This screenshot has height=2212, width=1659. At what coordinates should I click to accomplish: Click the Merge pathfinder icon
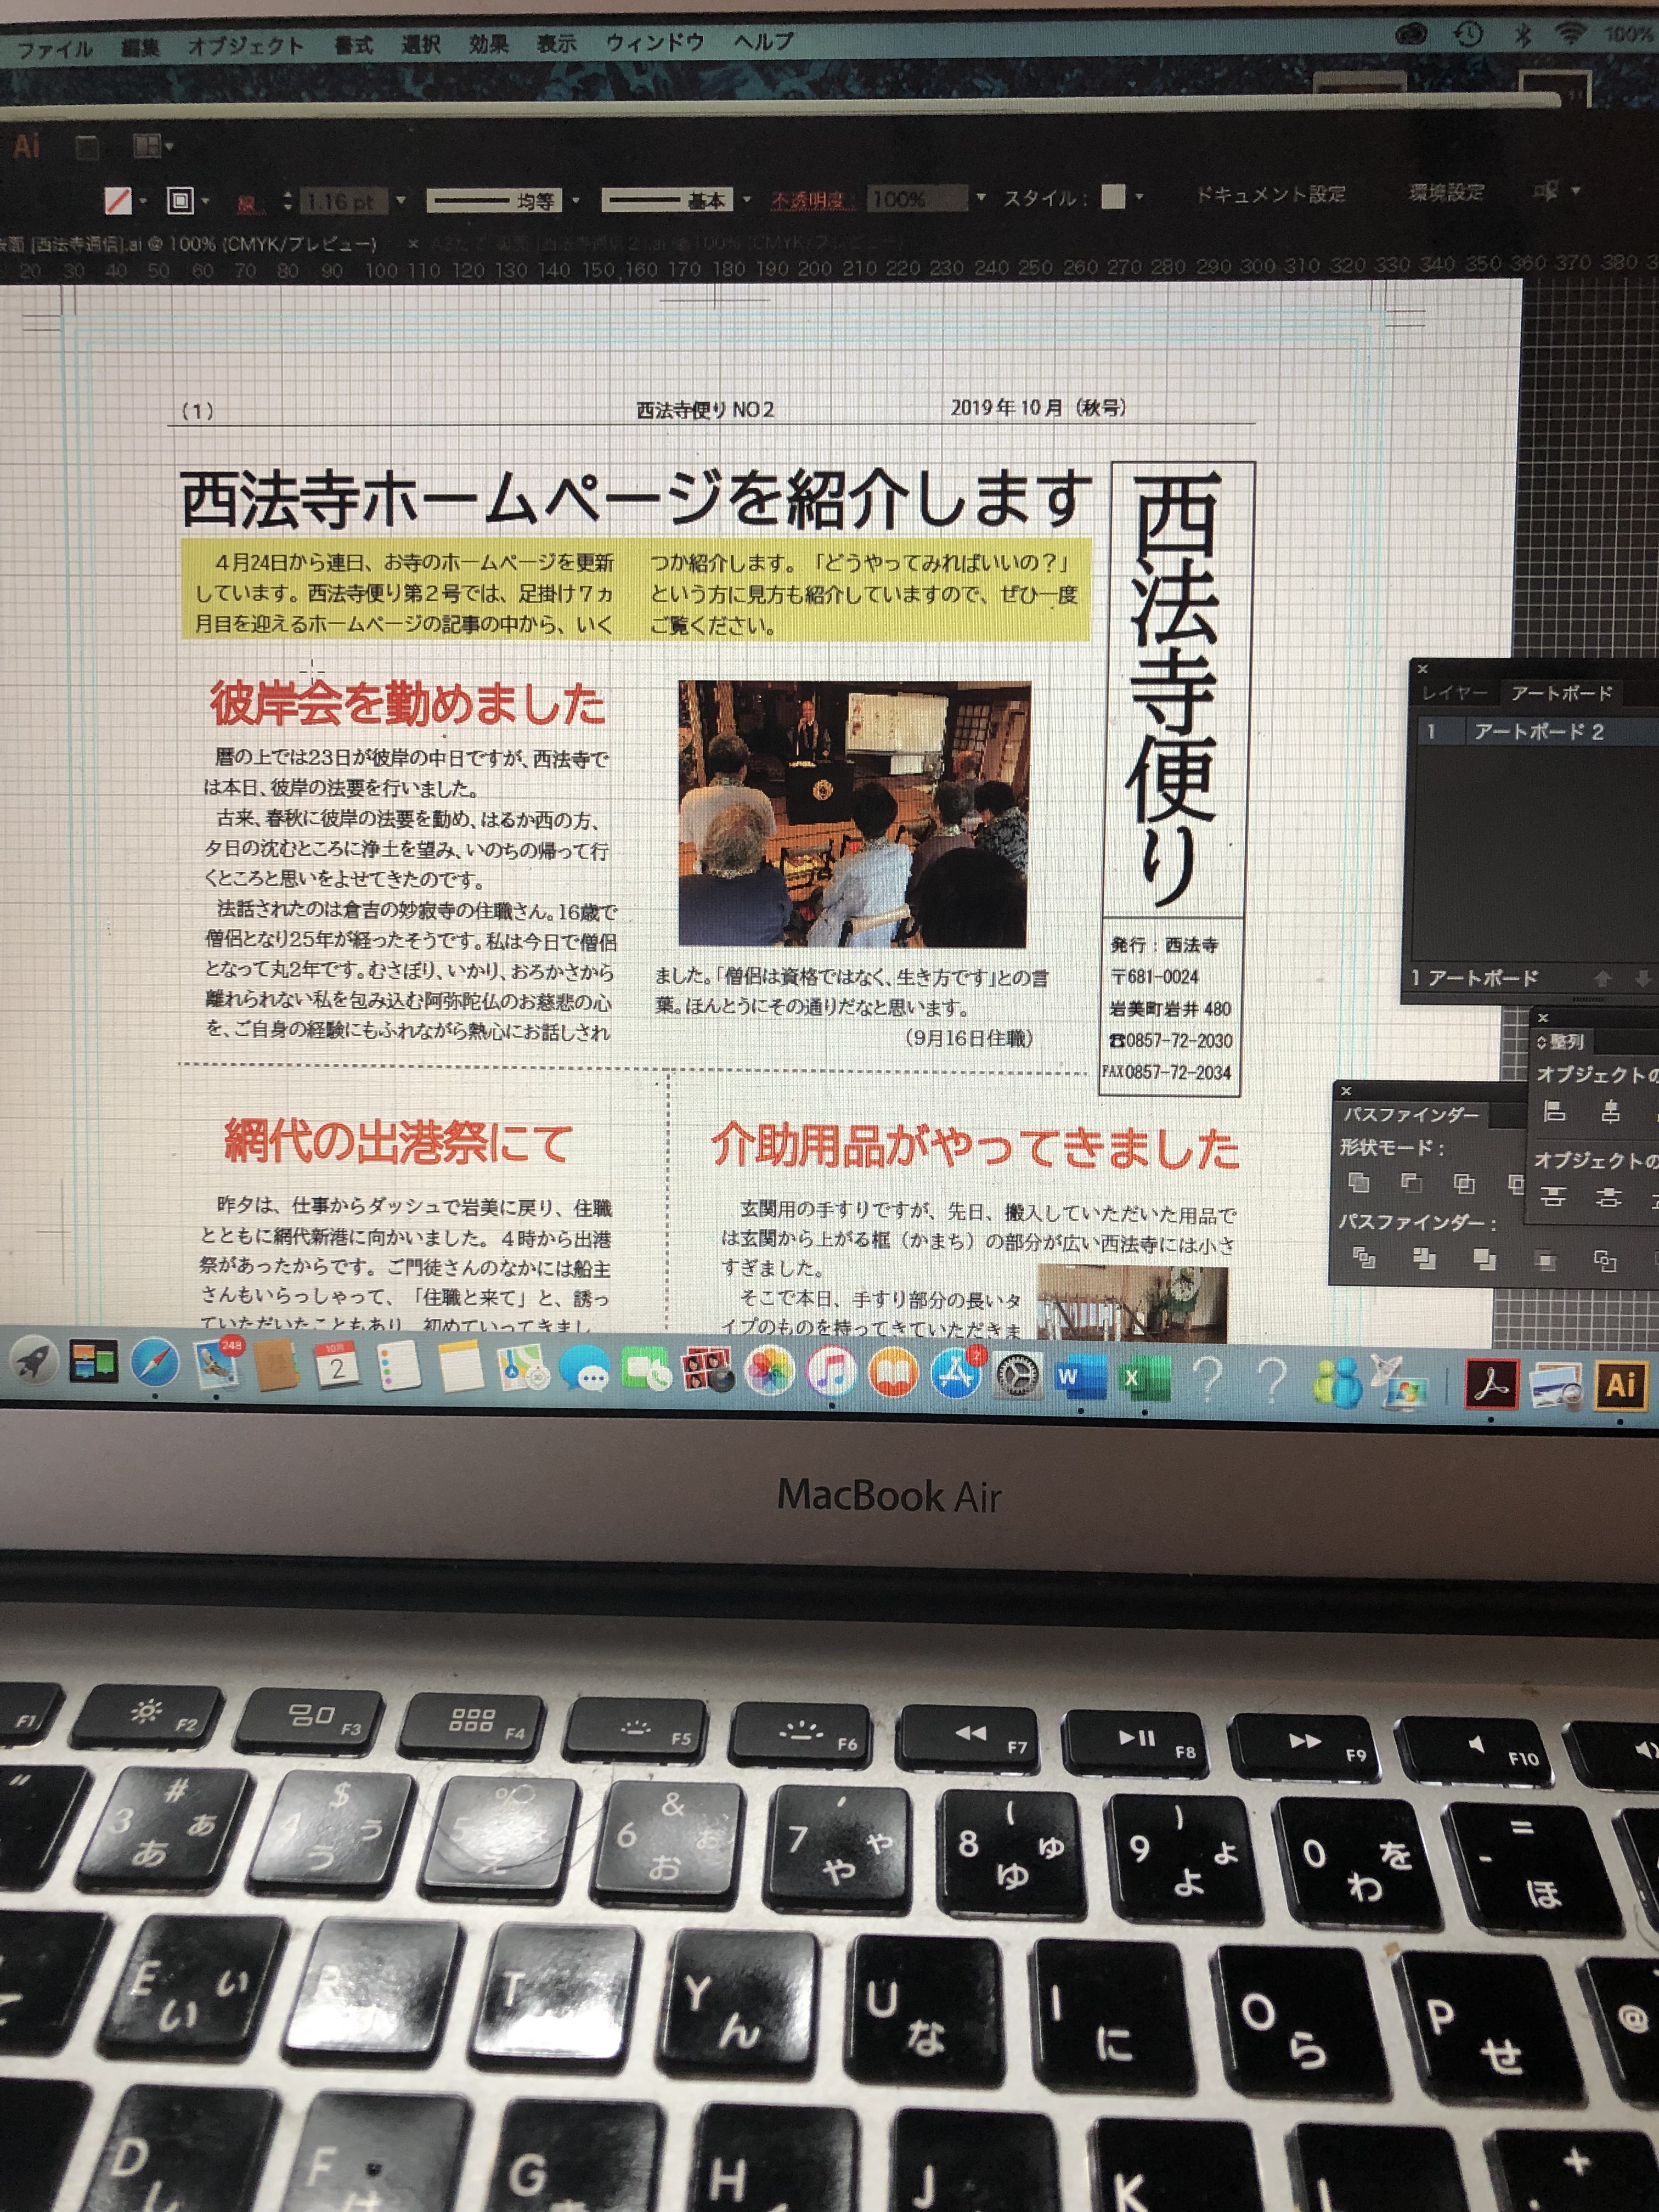1484,1260
